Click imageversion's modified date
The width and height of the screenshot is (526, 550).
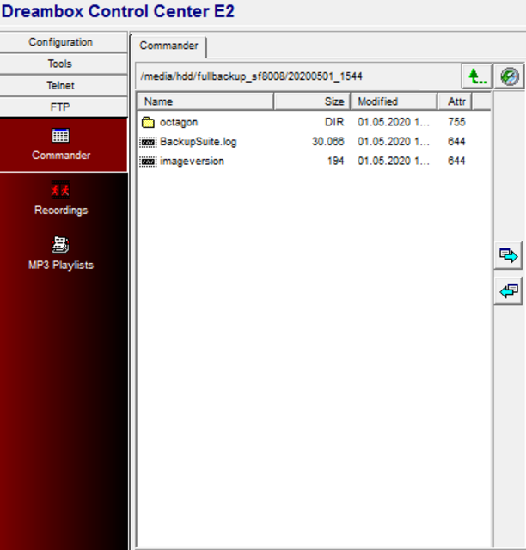[394, 161]
